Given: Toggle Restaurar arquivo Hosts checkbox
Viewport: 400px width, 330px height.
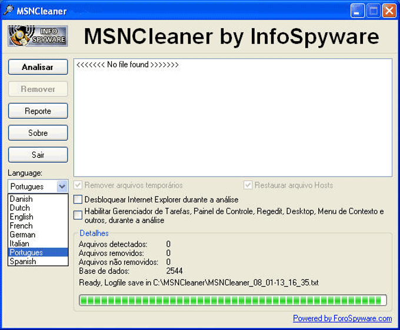Looking at the screenshot, I should point(248,185).
